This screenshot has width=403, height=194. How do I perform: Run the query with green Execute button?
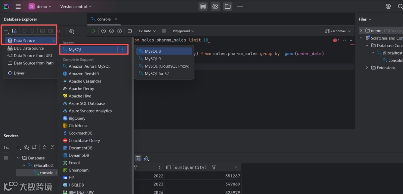pos(94,31)
